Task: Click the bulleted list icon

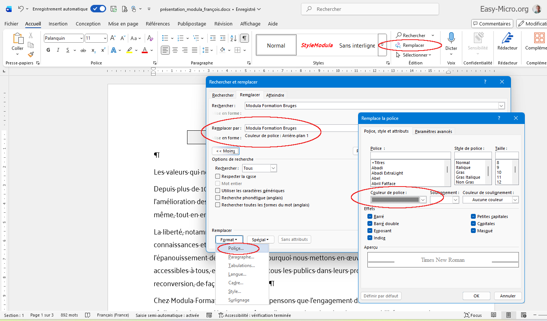Action: point(165,38)
